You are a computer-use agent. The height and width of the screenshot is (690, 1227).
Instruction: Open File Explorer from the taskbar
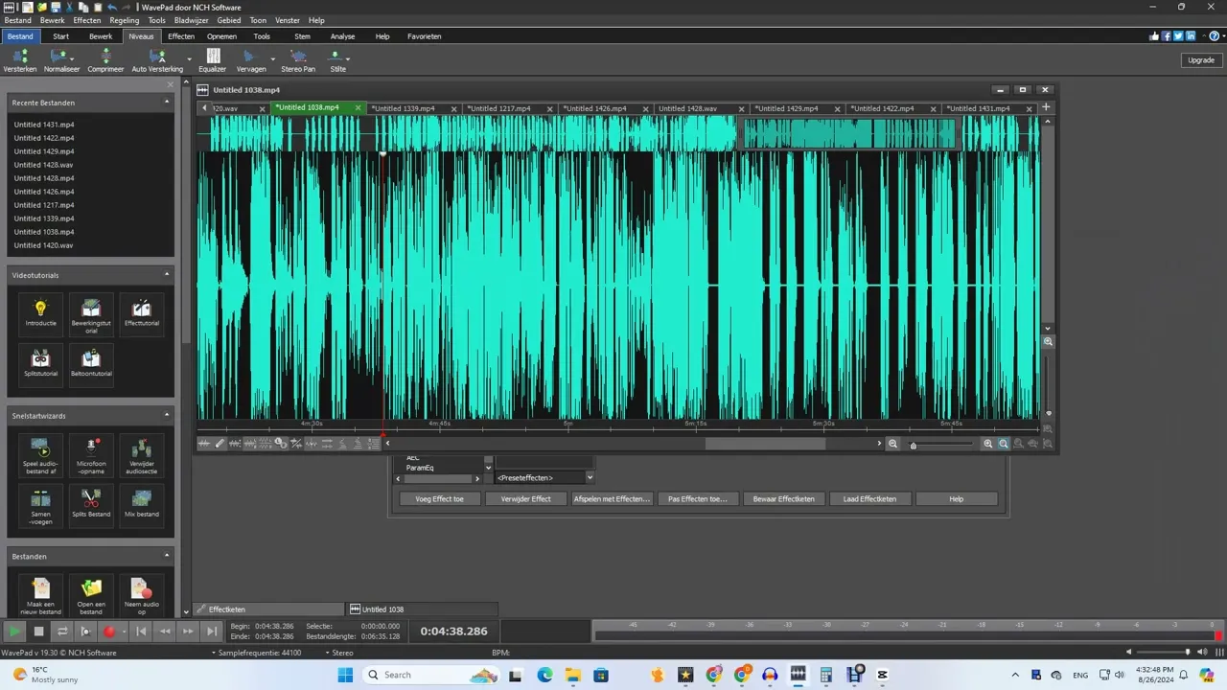pos(572,675)
